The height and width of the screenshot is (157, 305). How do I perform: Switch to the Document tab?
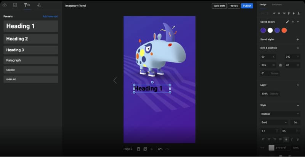pyautogui.click(x=277, y=5)
